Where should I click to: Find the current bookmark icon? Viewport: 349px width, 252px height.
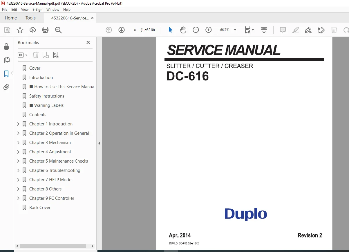click(56, 55)
